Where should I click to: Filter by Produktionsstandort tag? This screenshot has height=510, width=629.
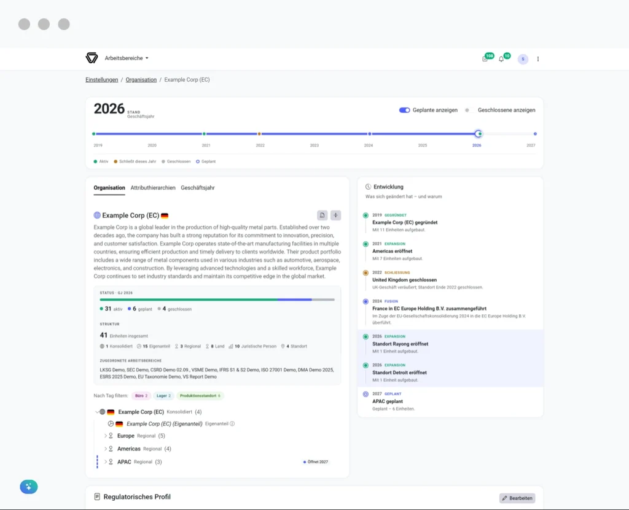click(x=200, y=396)
